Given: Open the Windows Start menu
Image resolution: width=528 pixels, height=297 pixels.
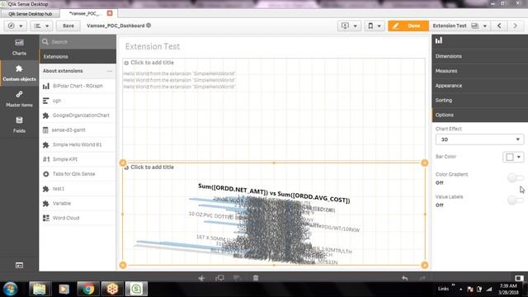Looking at the screenshot, I should pos(10,289).
